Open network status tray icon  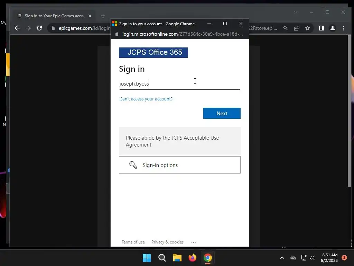coord(304,258)
